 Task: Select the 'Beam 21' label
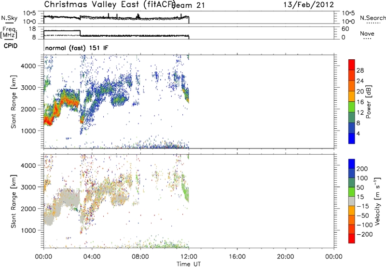188,5
